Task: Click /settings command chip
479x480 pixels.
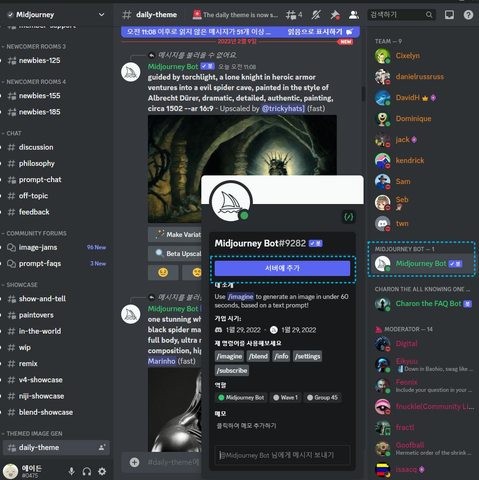Action: (x=307, y=357)
